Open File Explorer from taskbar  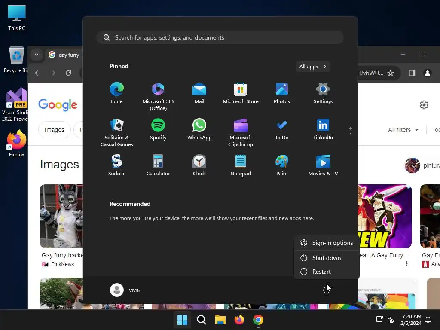point(220,320)
